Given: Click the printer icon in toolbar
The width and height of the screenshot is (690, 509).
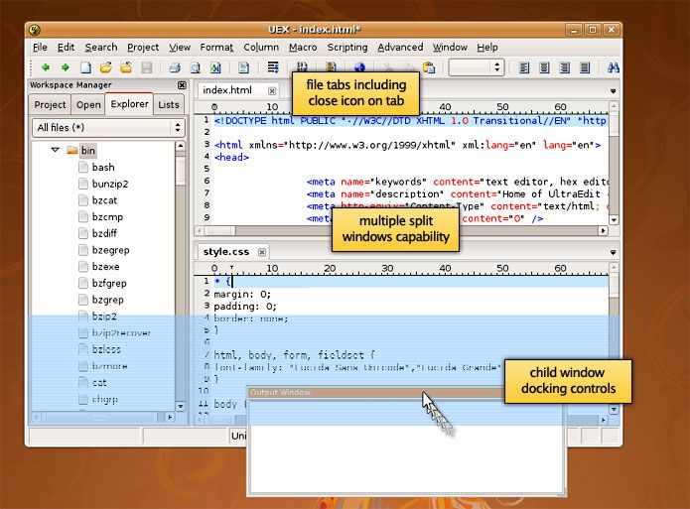Looking at the screenshot, I should (175, 67).
